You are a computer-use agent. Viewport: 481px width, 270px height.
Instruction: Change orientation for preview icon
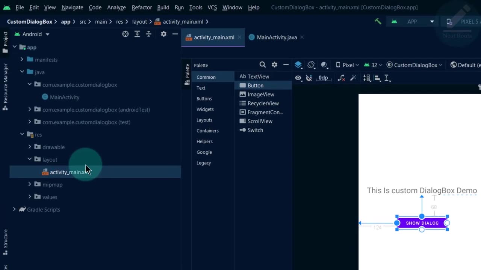[x=311, y=65]
